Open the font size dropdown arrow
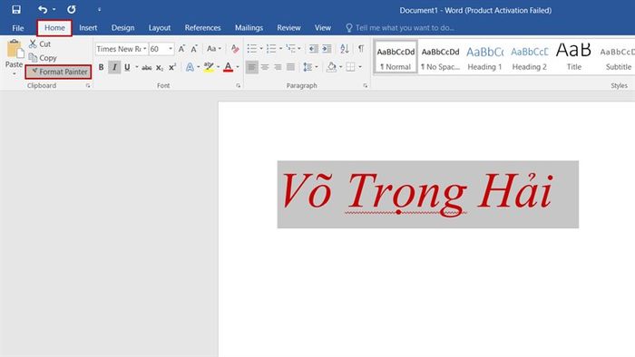The height and width of the screenshot is (357, 635). [171, 49]
